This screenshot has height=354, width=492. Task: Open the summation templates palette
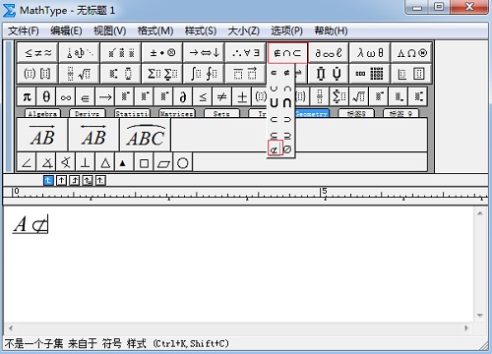[x=162, y=74]
